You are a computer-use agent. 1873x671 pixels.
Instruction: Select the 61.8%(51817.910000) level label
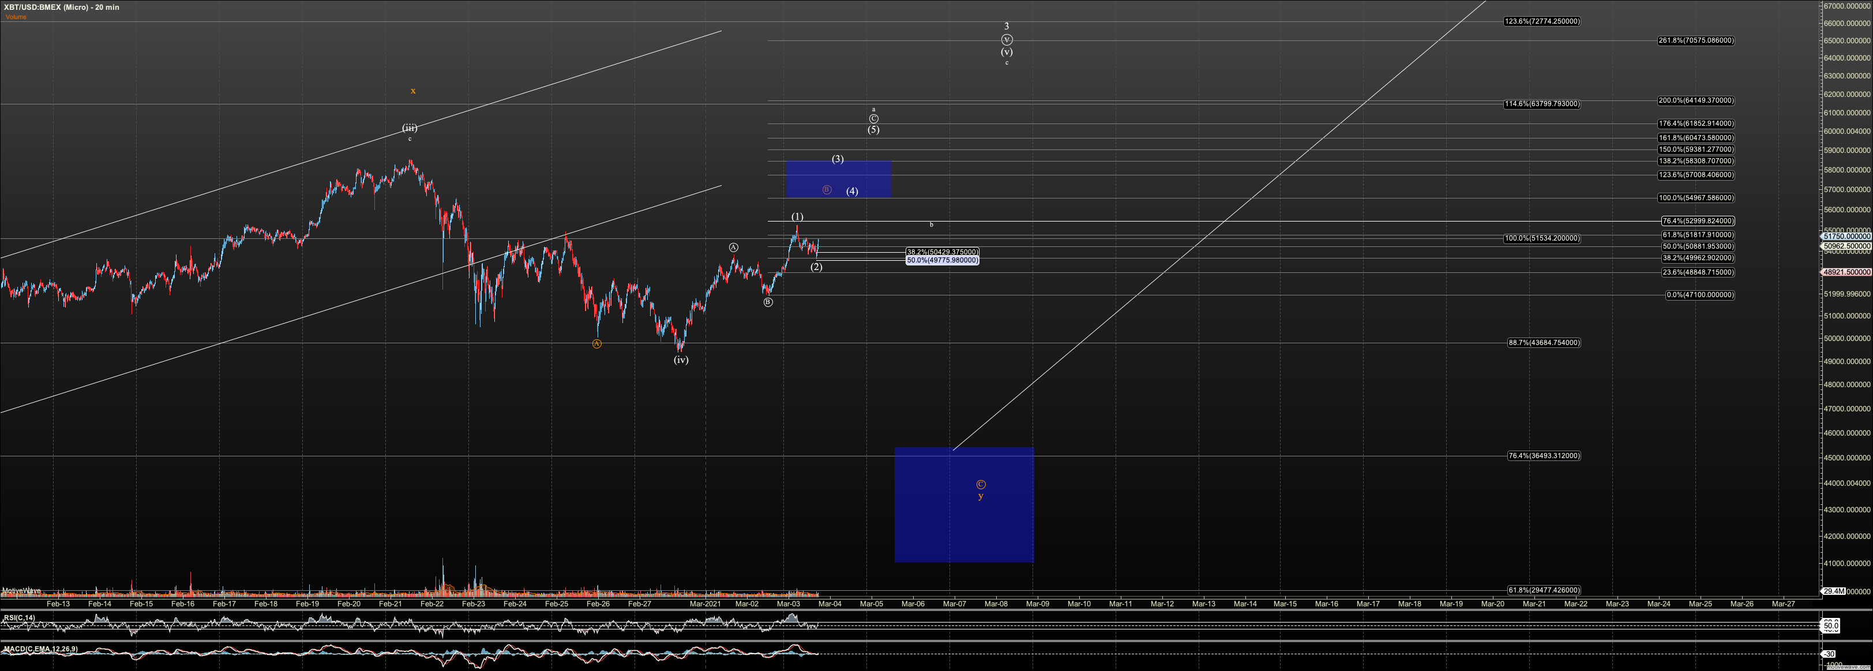(x=1698, y=235)
